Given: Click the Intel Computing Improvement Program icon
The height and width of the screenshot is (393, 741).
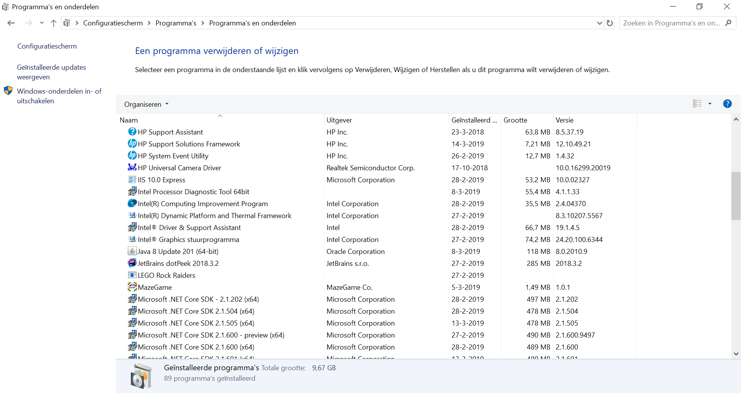Looking at the screenshot, I should [132, 203].
